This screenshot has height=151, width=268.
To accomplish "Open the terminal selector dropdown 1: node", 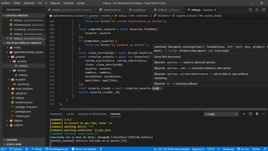I will 221,114.
